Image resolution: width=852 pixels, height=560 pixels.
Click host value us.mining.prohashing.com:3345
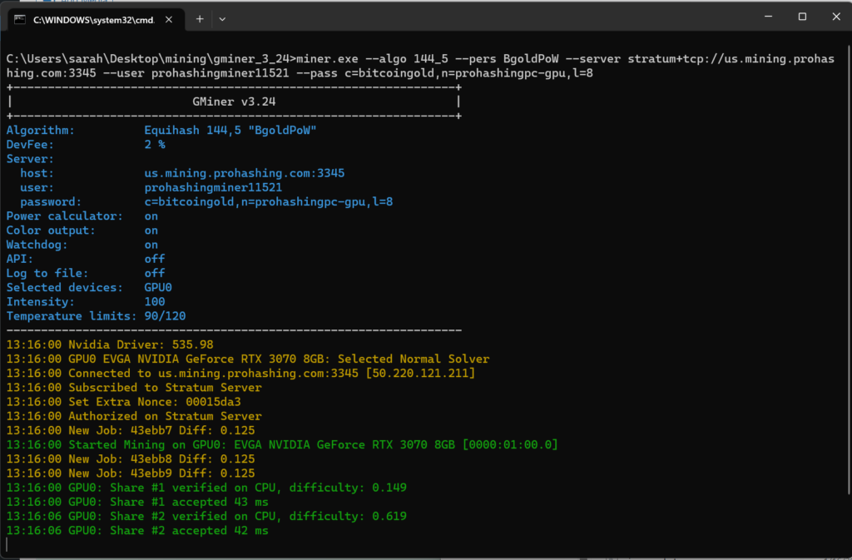(x=245, y=173)
